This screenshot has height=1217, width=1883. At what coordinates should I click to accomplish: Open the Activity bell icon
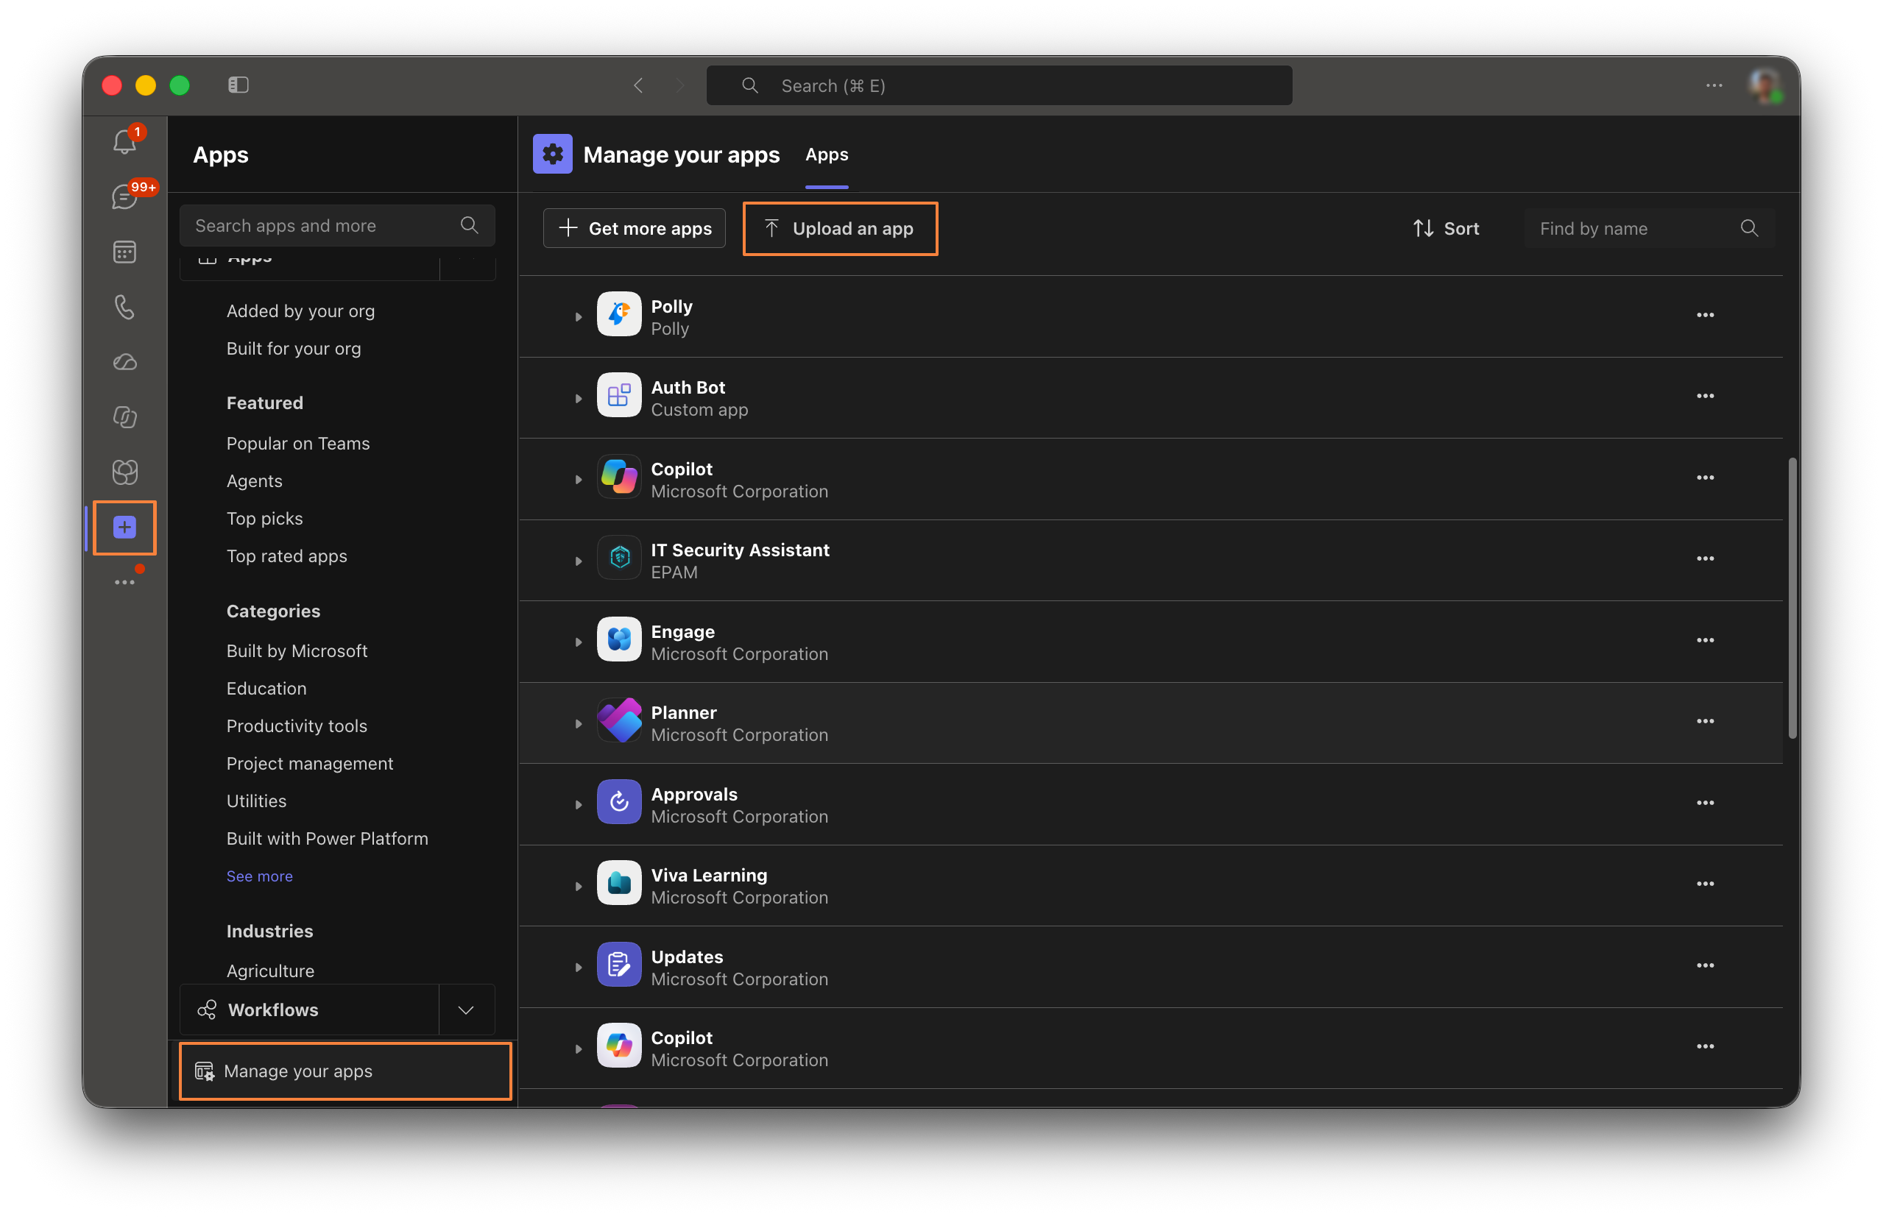(x=124, y=142)
